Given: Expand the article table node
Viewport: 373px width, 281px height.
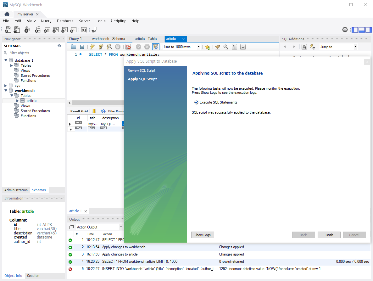Looking at the screenshot, I should click(x=17, y=101).
